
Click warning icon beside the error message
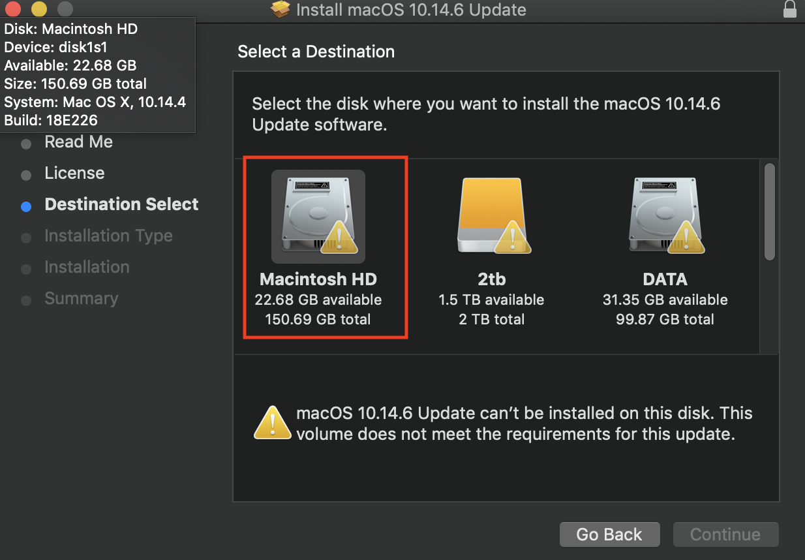click(x=272, y=423)
